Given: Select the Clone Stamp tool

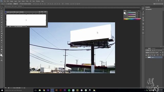Looking at the screenshot, I should point(2,27).
